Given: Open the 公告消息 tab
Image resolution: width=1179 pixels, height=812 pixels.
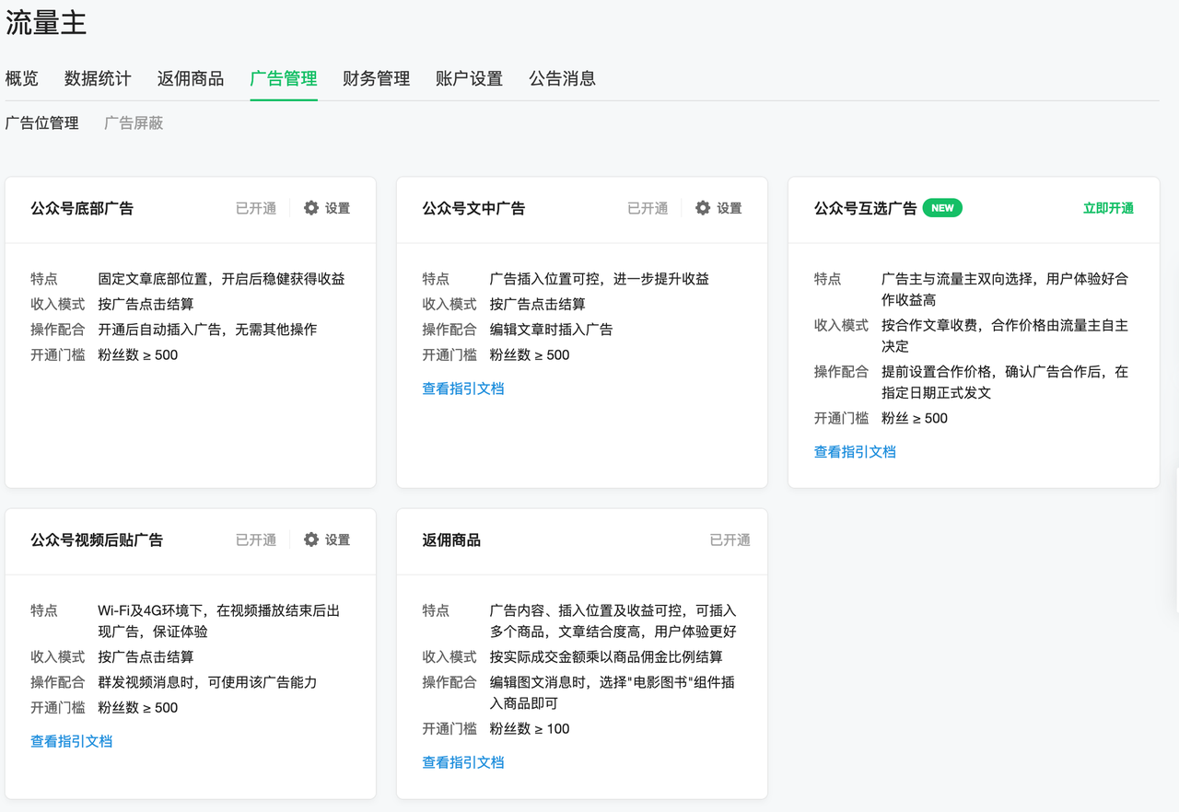Looking at the screenshot, I should pyautogui.click(x=563, y=78).
